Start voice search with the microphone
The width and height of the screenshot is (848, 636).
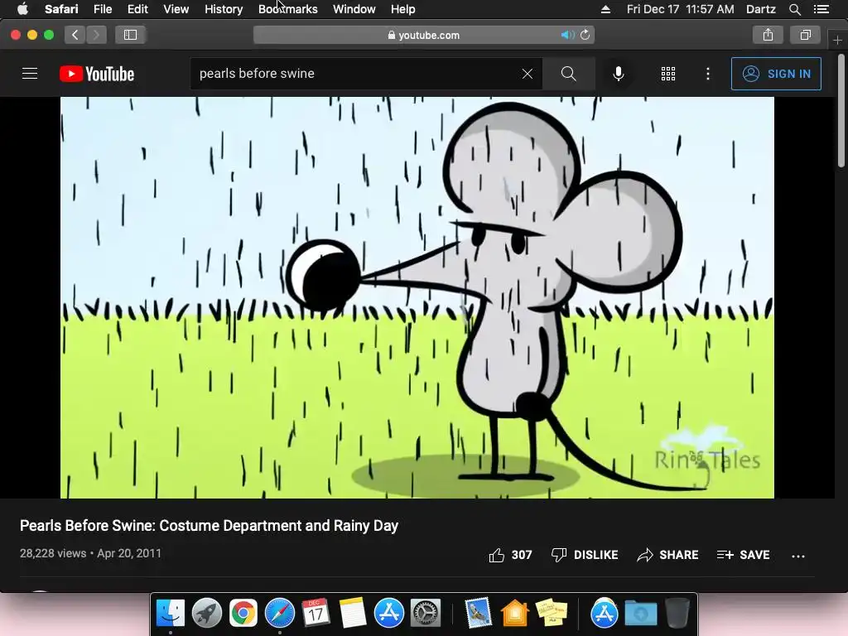tap(618, 74)
